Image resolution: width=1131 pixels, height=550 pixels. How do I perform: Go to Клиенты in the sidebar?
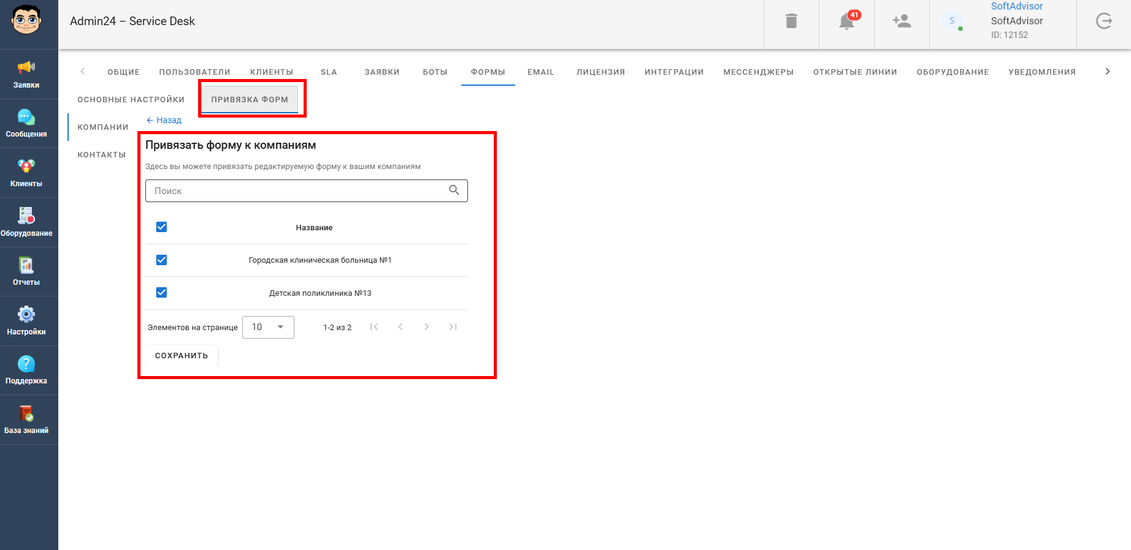point(26,173)
